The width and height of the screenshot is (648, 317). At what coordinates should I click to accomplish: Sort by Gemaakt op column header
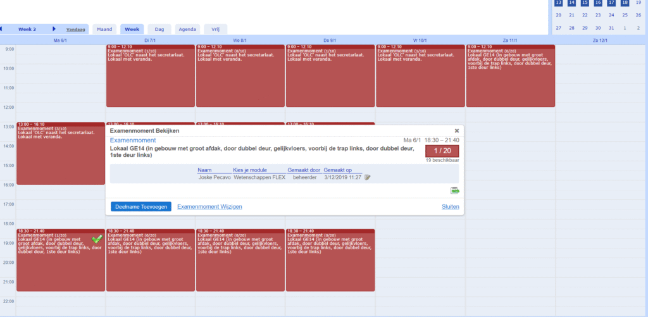coord(339,170)
